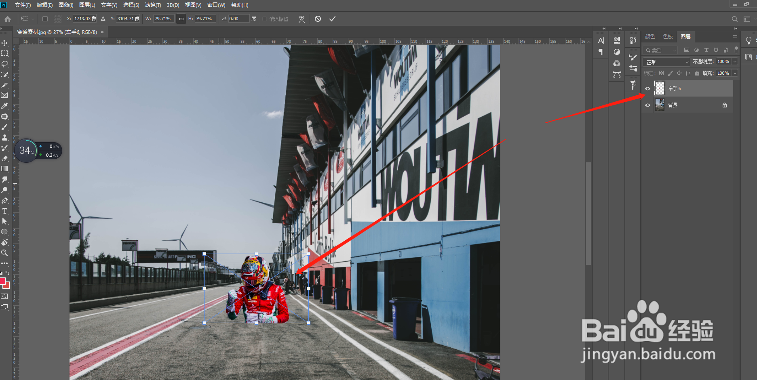Screen dimensions: 757x380
Task: Toggle warp mode in options bar
Action: pos(302,19)
